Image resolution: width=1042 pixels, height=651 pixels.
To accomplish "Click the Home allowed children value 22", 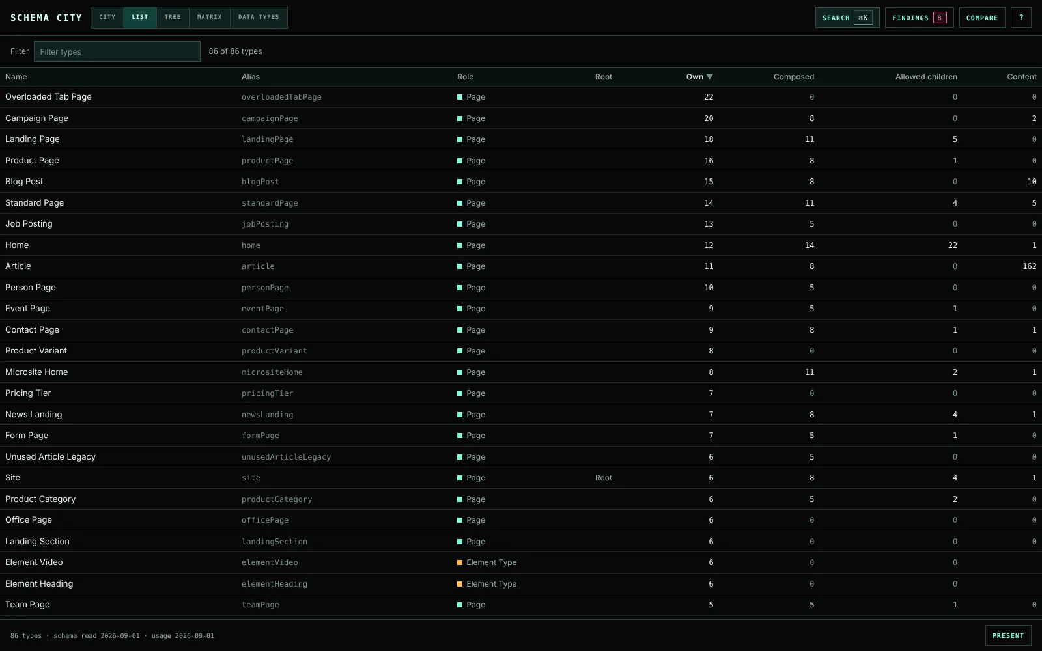I will pos(952,245).
